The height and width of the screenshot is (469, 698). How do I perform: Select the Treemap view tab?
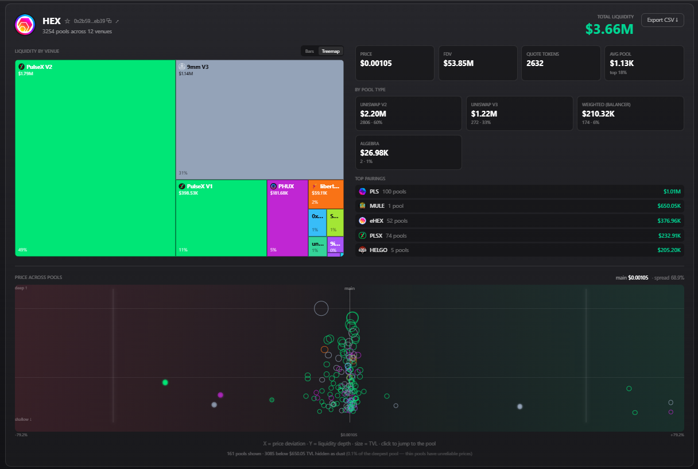[331, 51]
